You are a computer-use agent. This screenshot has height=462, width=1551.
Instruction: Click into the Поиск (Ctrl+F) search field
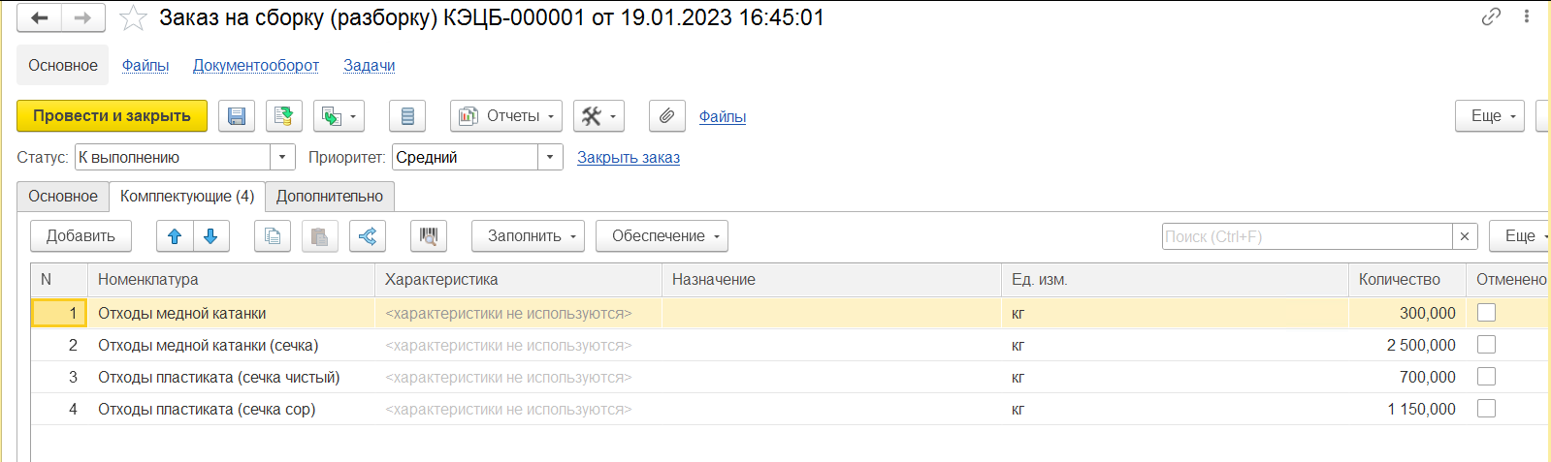tap(1307, 236)
